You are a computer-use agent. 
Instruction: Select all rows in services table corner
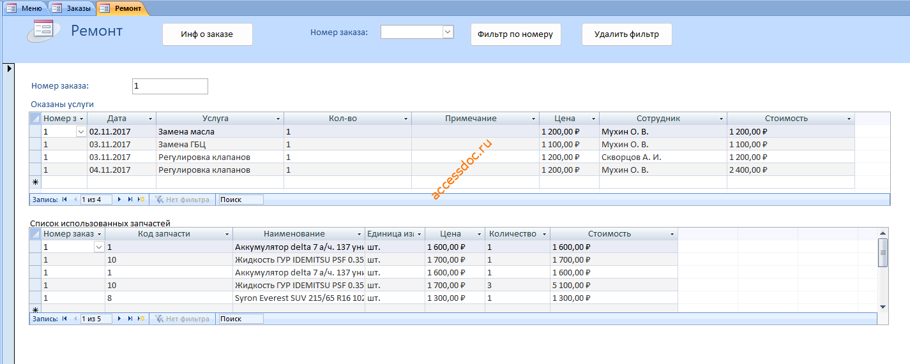tap(35, 119)
